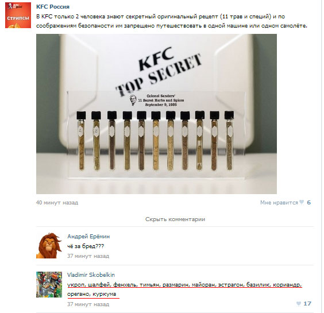Image resolution: width=324 pixels, height=313 pixels.
Task: Click the comment text чё за бред???
Action: point(86,246)
